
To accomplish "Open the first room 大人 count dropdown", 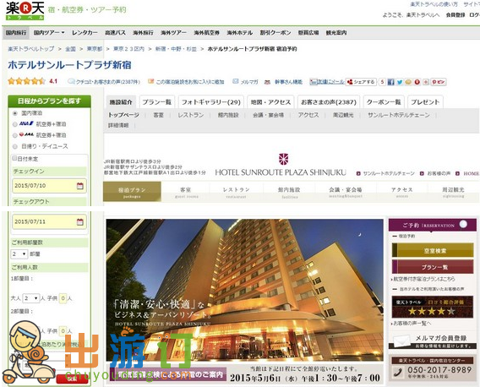I will click(x=31, y=298).
